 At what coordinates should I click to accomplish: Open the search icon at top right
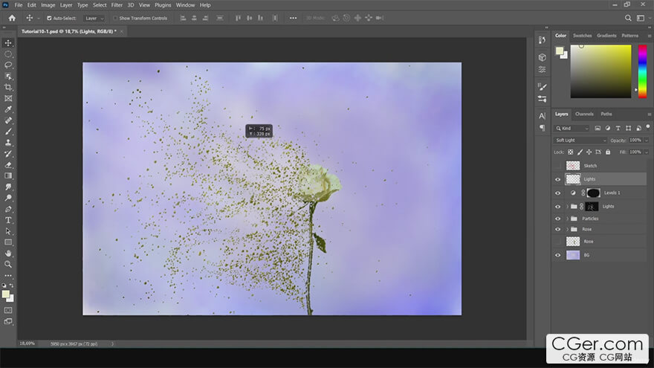[628, 18]
